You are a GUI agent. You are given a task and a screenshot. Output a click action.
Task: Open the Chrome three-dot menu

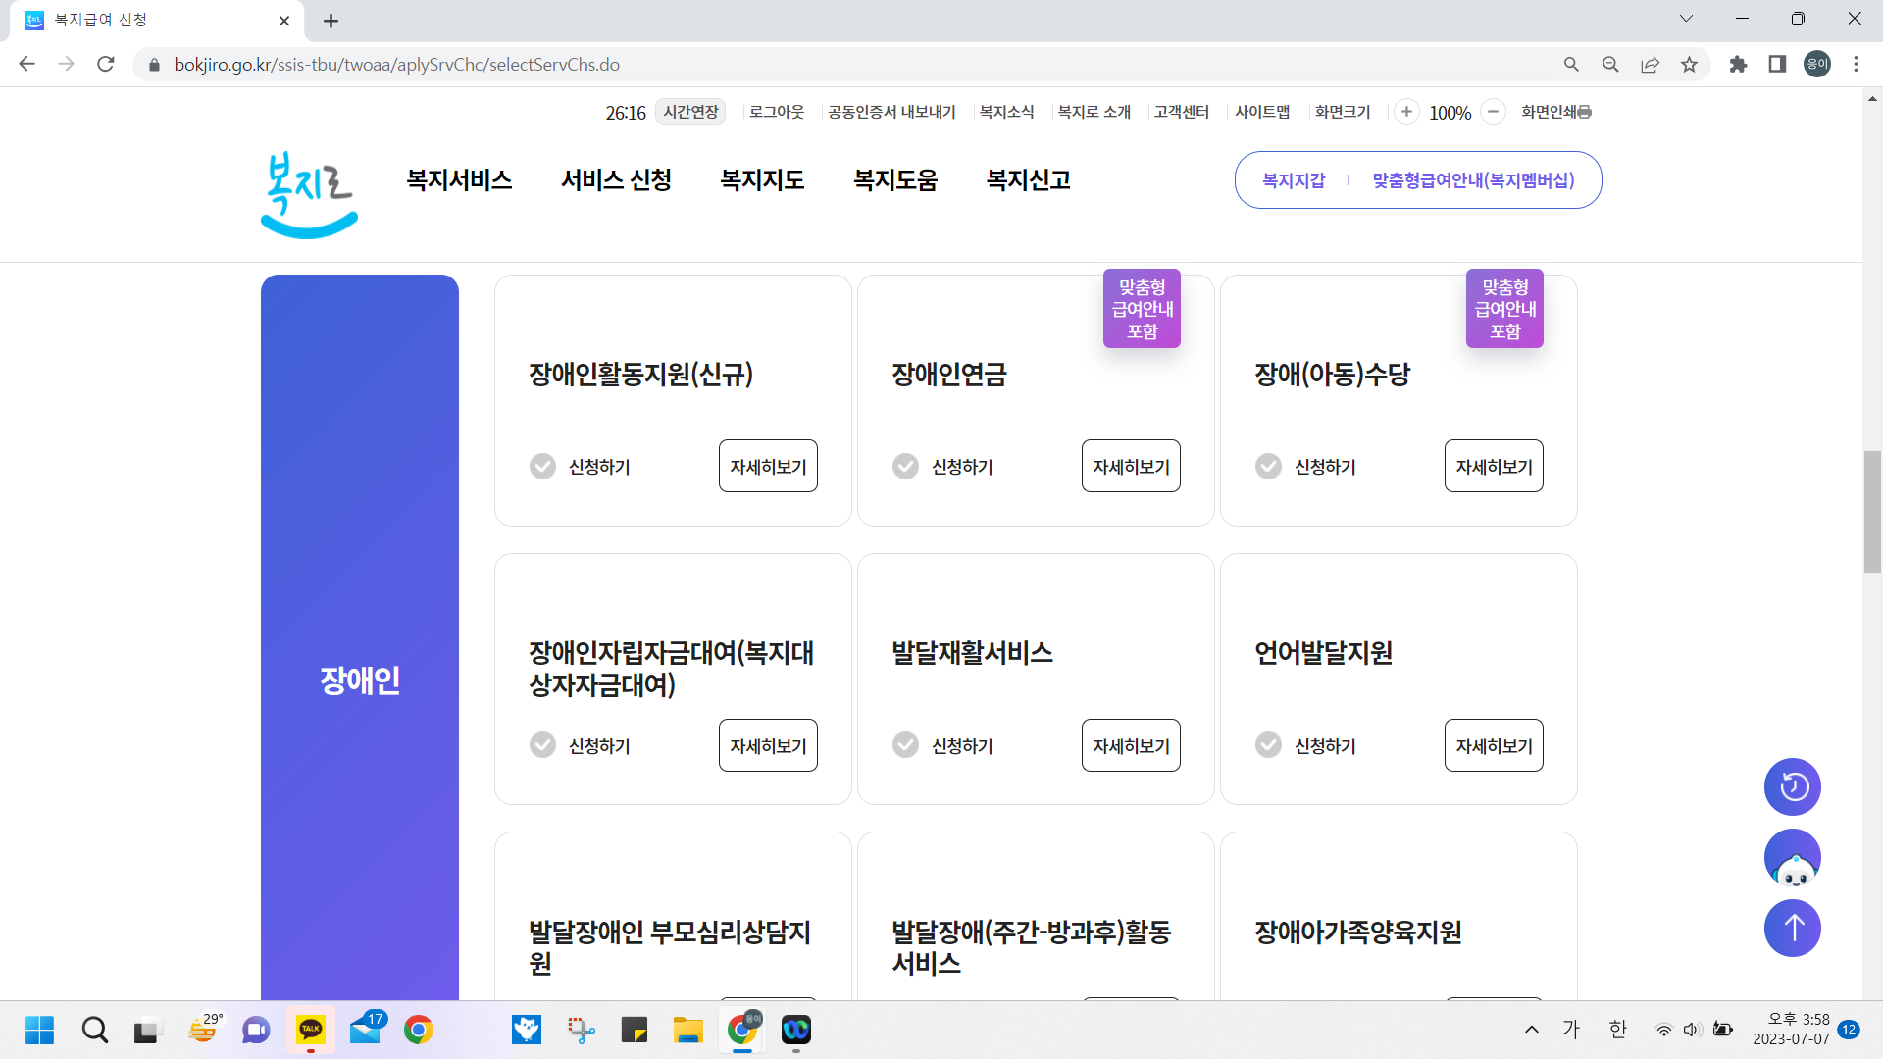[x=1856, y=64]
